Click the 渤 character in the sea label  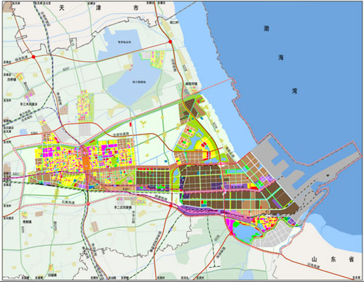click(266, 28)
